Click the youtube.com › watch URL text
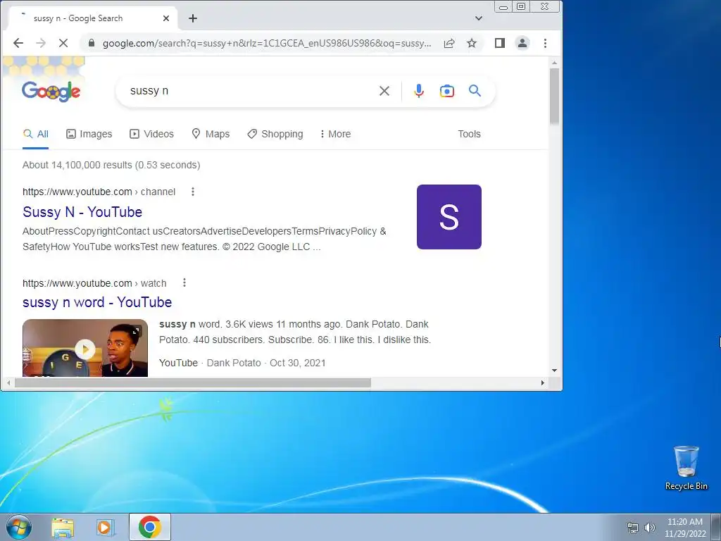This screenshot has width=721, height=541. (x=94, y=283)
